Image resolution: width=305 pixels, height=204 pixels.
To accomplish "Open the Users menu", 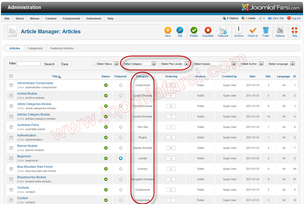I will tap(20, 18).
